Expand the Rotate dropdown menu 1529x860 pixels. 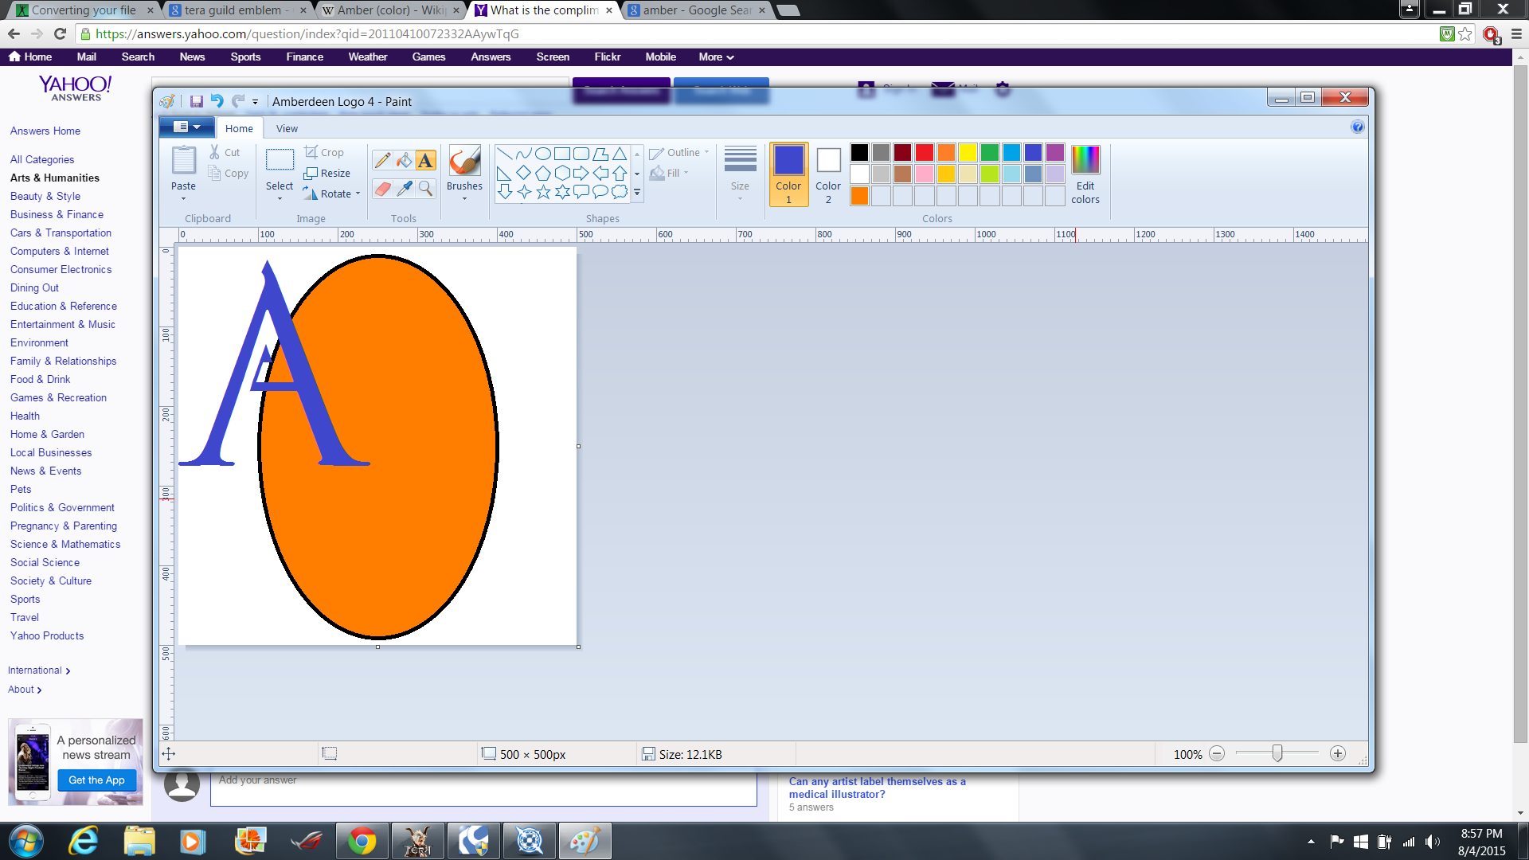coord(358,193)
